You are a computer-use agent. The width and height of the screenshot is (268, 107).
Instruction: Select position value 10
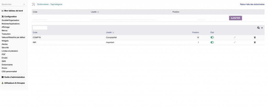click(x=198, y=37)
